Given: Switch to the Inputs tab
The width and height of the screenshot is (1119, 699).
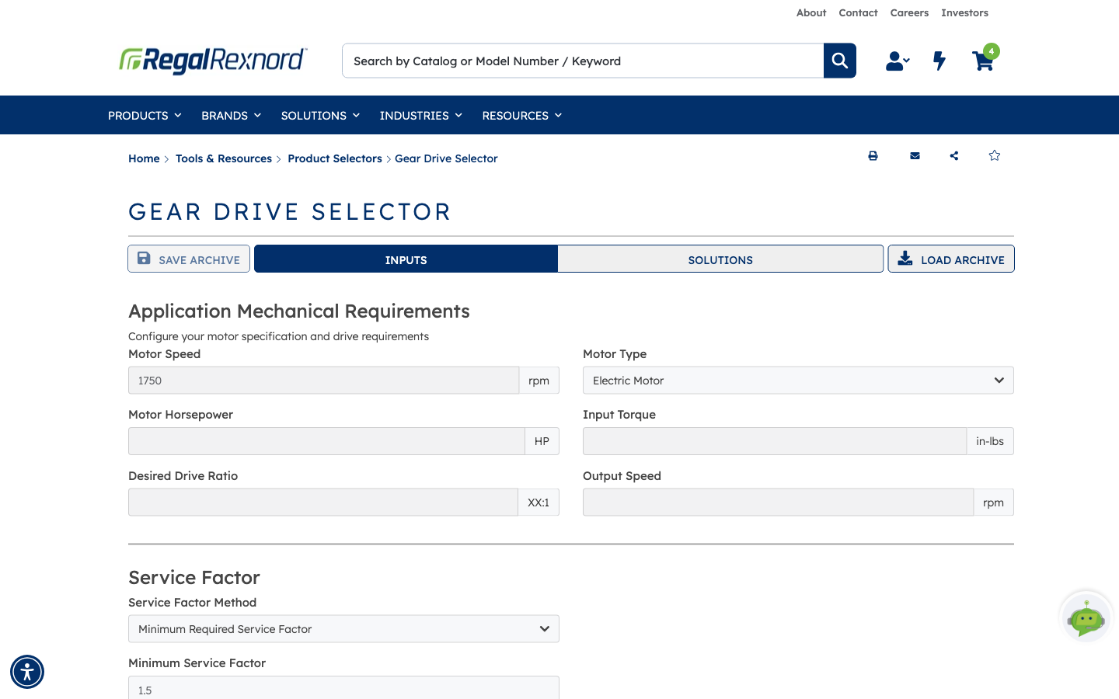Looking at the screenshot, I should [x=406, y=259].
